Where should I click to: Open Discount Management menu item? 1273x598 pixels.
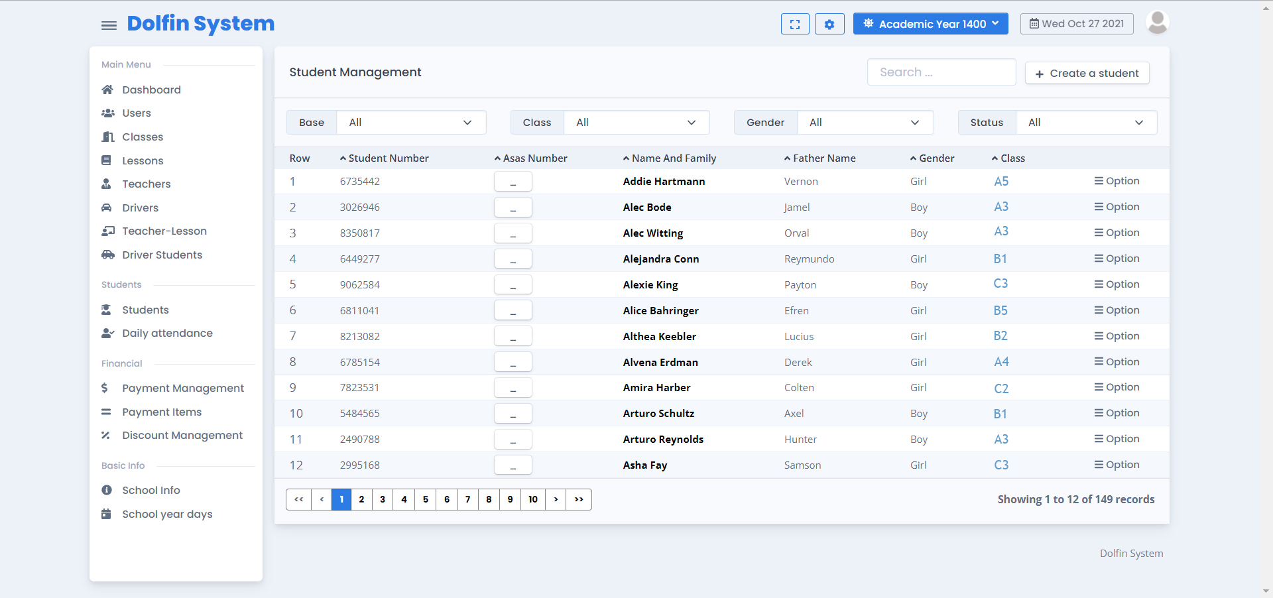[x=182, y=436]
